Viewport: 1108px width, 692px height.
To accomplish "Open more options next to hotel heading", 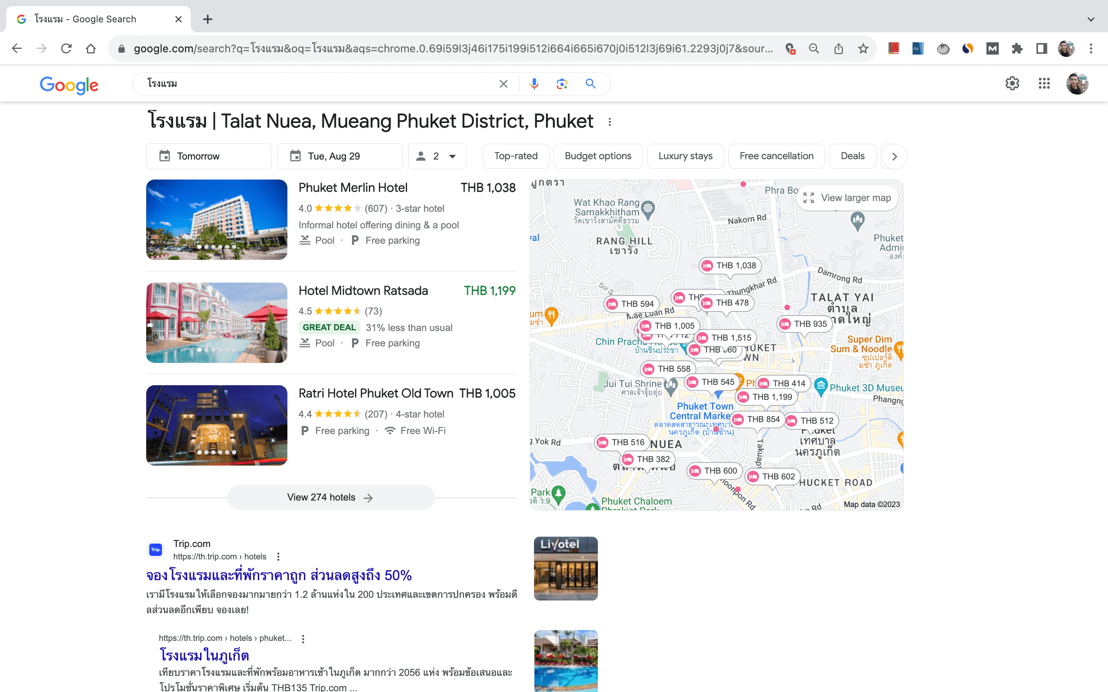I will (609, 122).
